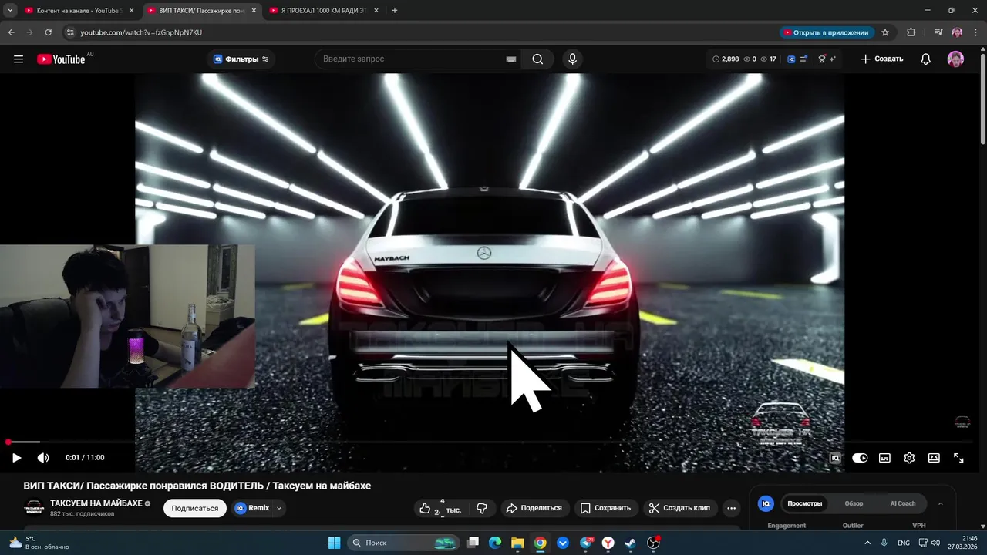The height and width of the screenshot is (555, 987).
Task: Show hidden system tray icons
Action: click(867, 543)
